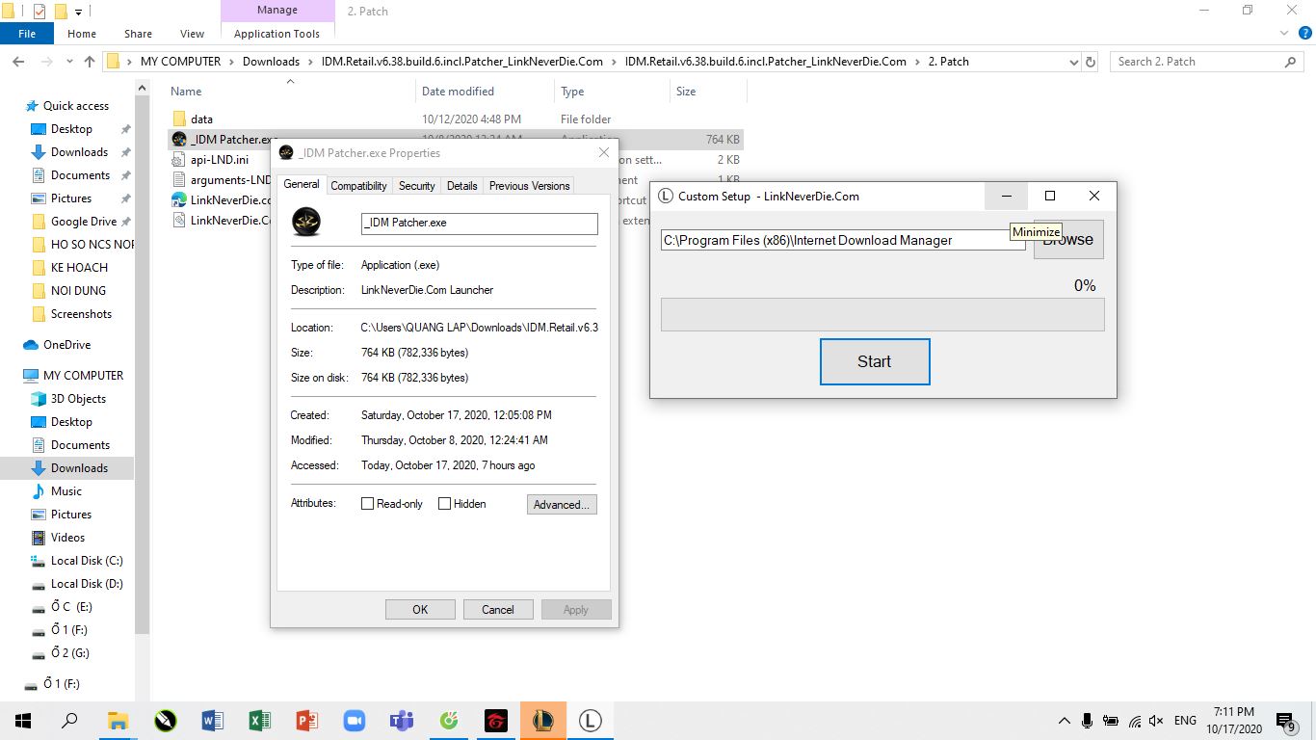Click the installation progress bar

(882, 315)
